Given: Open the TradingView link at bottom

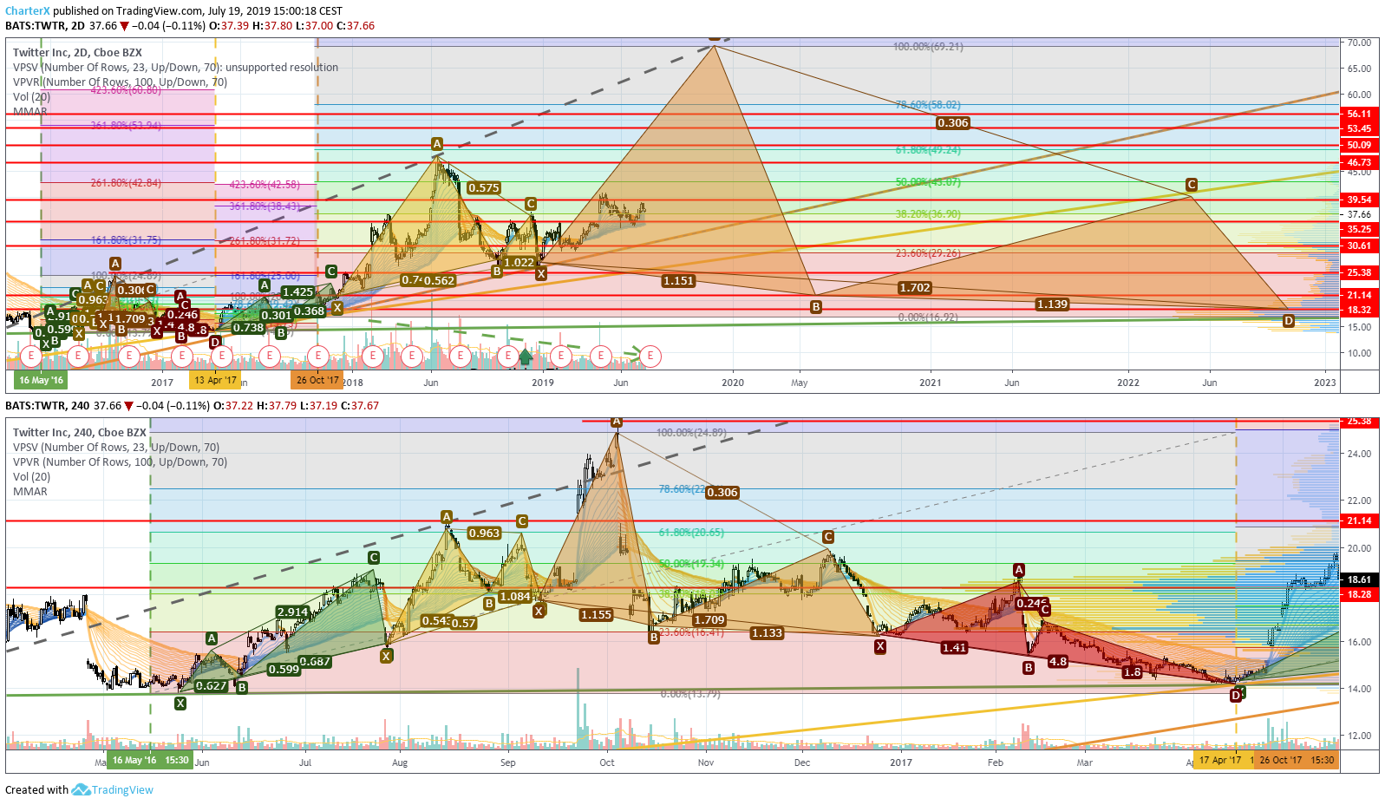Looking at the screenshot, I should (x=122, y=789).
